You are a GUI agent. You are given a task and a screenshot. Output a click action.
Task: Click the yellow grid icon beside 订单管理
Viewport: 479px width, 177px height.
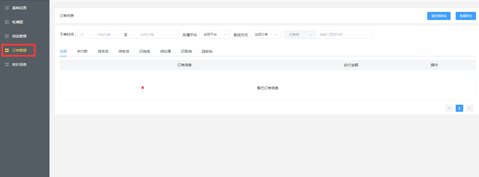coord(7,50)
